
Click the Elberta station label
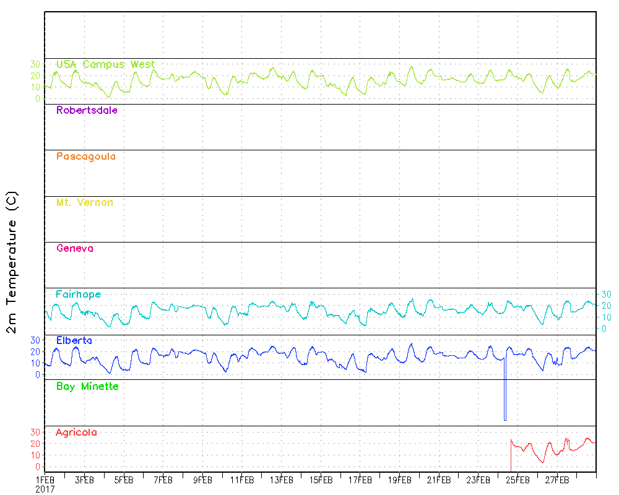pyautogui.click(x=74, y=340)
